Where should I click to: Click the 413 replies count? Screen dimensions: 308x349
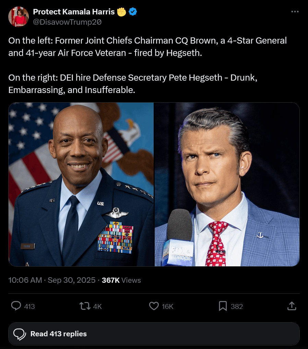pos(29,306)
